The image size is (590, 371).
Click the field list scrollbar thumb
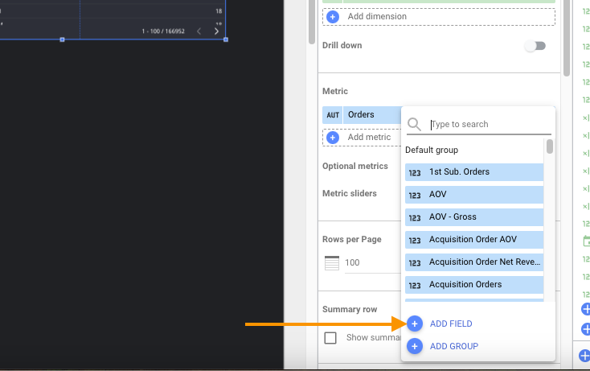pos(550,146)
